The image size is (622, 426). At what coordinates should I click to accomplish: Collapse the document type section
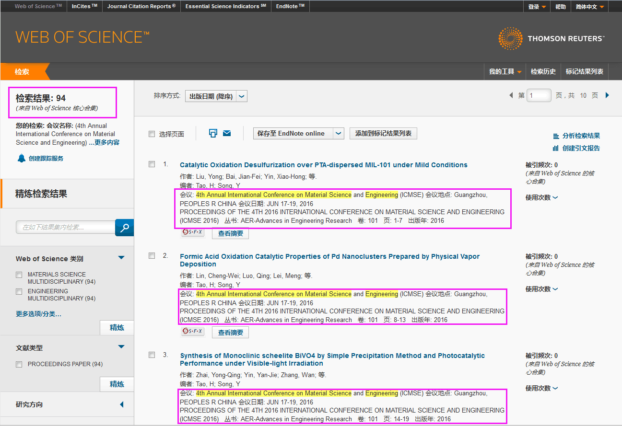(x=121, y=347)
